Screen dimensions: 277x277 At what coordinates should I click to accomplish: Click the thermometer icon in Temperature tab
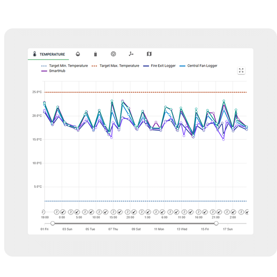[35, 54]
